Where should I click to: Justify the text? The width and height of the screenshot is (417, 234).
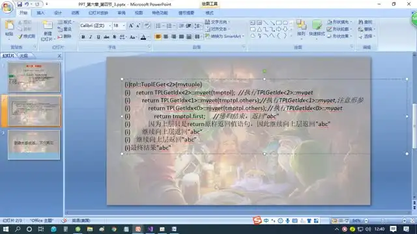pos(181,36)
